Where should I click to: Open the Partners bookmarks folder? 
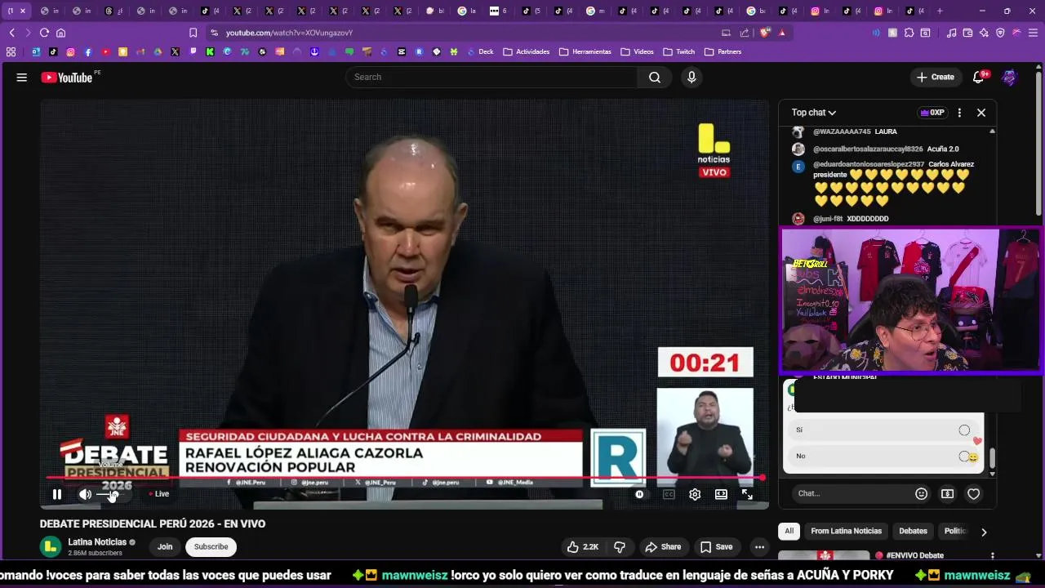[723, 51]
